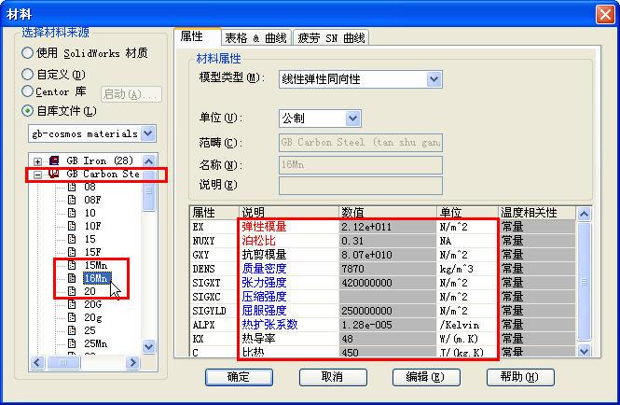Click the document icon beside 10F
The width and height of the screenshot is (620, 405).
click(x=72, y=226)
